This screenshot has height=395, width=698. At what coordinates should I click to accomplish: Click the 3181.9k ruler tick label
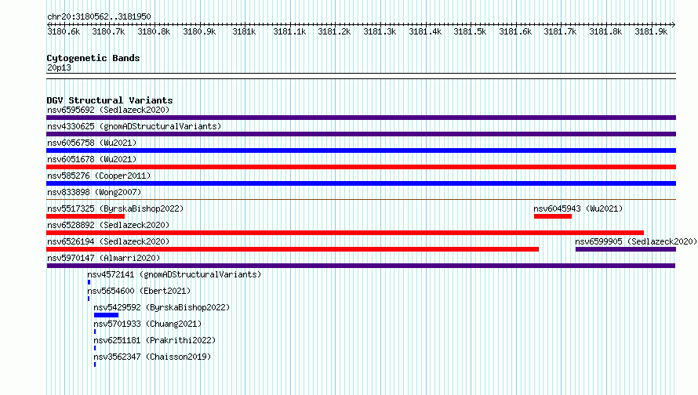[651, 31]
